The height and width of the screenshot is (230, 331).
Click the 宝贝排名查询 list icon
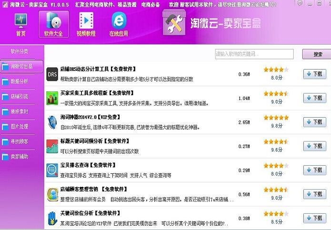pyautogui.click(x=52, y=170)
